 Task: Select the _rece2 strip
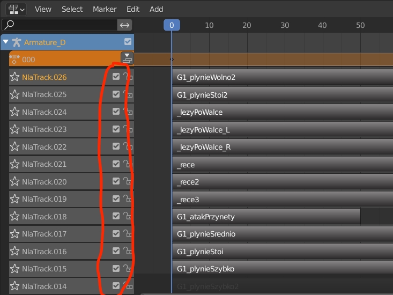[283, 182]
